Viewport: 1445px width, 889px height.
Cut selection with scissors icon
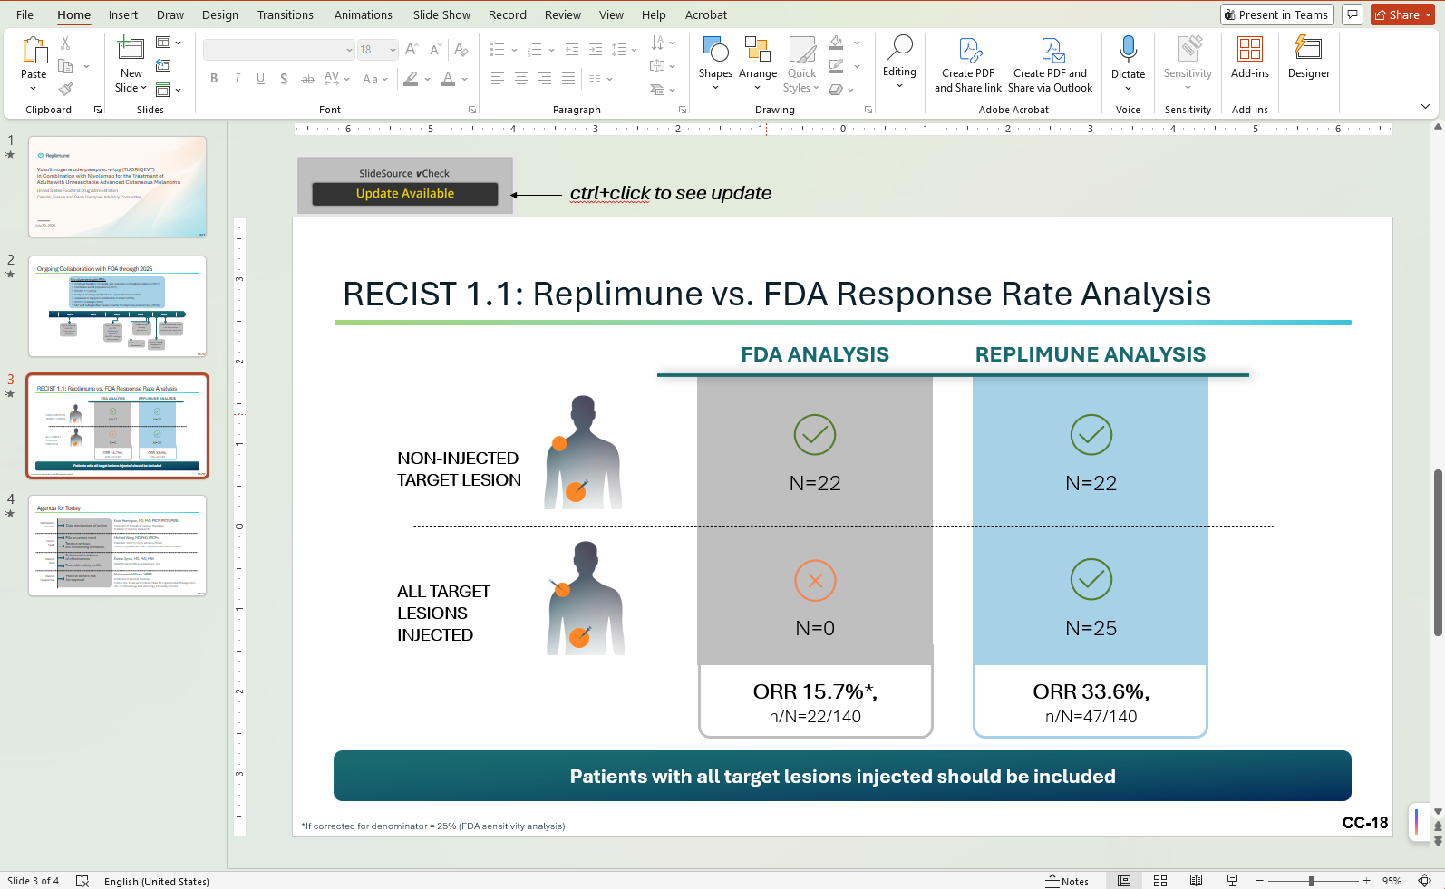tap(65, 43)
